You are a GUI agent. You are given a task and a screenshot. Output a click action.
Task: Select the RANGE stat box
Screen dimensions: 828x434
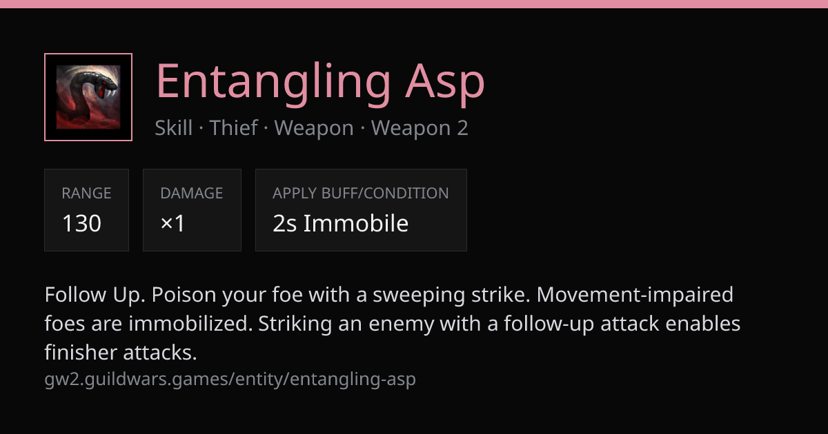86,210
